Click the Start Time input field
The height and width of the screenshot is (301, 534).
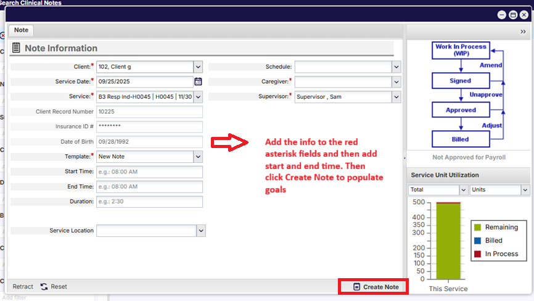[149, 171]
